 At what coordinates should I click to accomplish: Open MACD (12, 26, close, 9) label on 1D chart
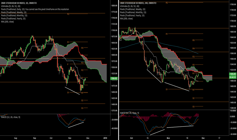(x=11, y=117)
